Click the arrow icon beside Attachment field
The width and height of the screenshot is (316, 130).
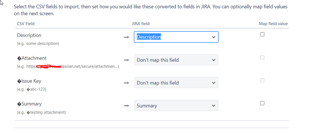[126, 60]
